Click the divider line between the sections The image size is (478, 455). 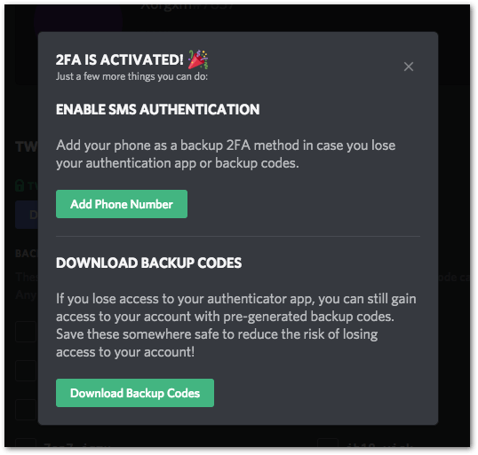pyautogui.click(x=238, y=236)
